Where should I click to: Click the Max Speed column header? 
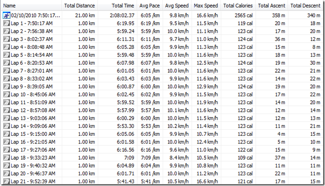tap(205, 6)
